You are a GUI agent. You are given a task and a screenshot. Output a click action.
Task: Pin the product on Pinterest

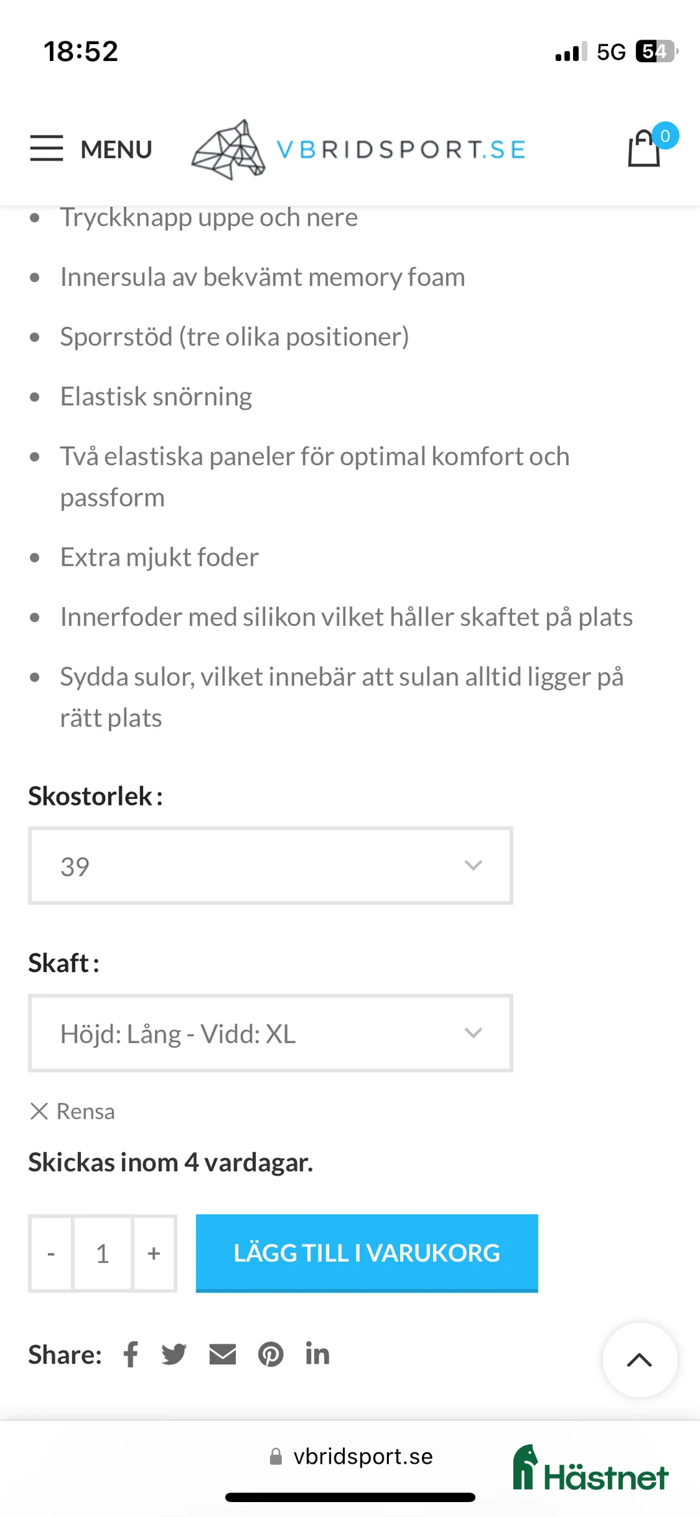pos(272,1354)
